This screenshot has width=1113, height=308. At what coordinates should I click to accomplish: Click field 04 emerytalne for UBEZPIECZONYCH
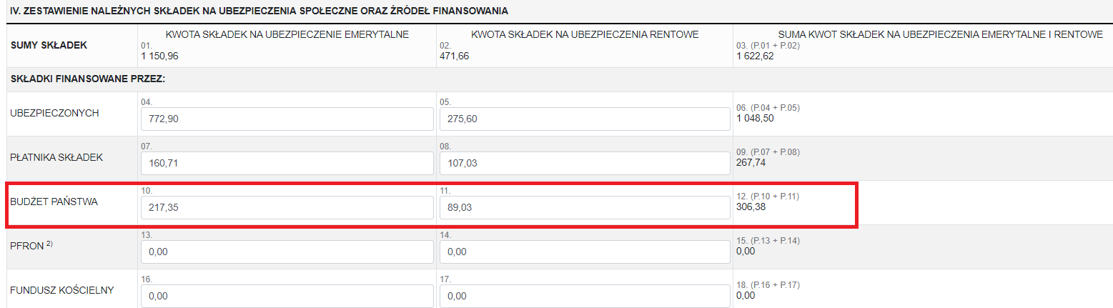coord(287,119)
